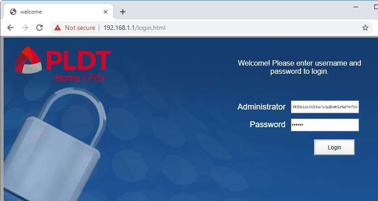Reload the router login page
This screenshot has width=378, height=201.
(x=39, y=28)
